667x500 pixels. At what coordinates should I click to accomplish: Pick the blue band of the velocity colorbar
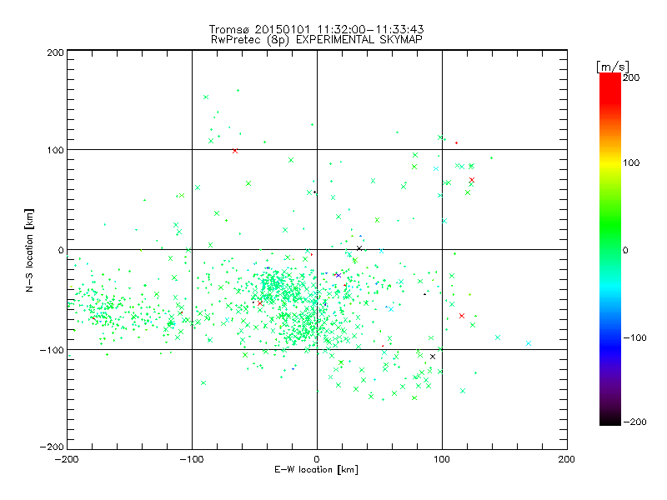click(x=610, y=347)
